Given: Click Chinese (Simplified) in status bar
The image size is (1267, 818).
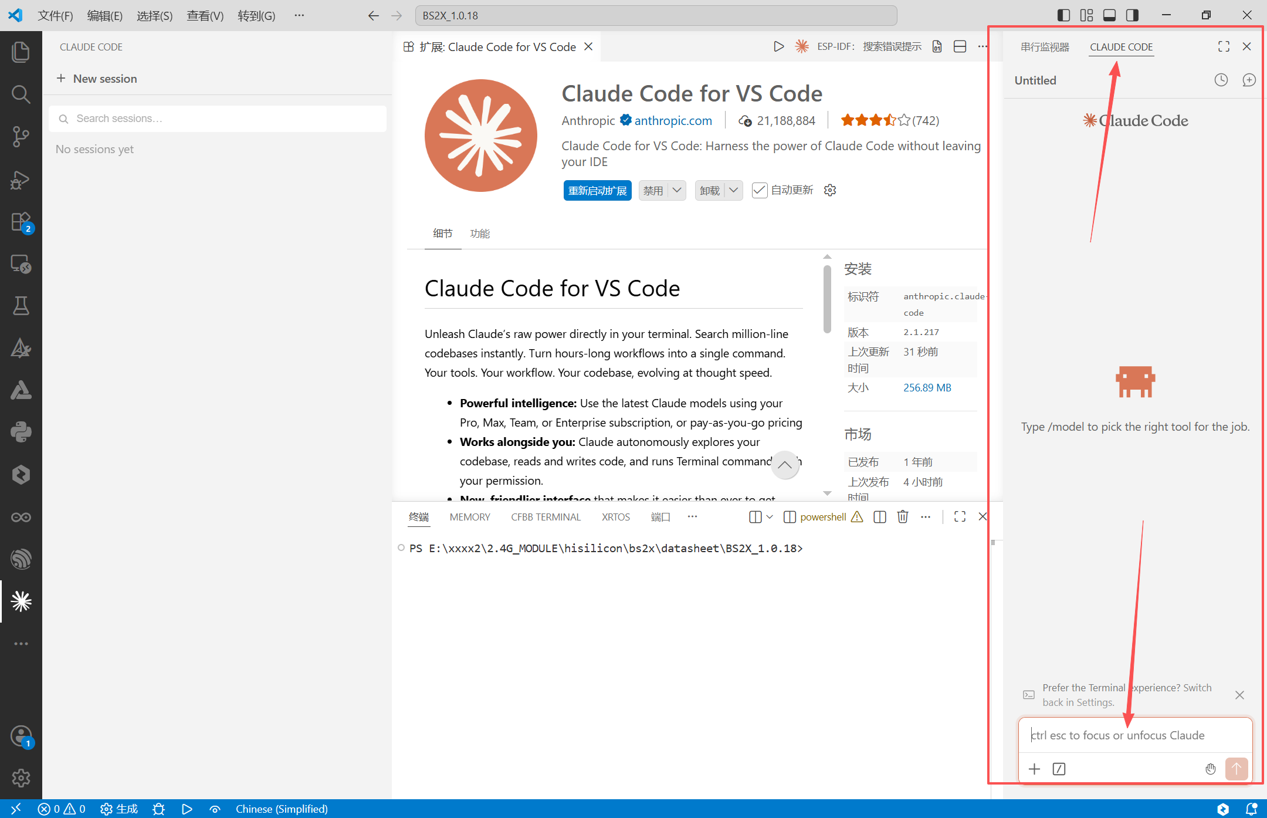Looking at the screenshot, I should click(282, 809).
